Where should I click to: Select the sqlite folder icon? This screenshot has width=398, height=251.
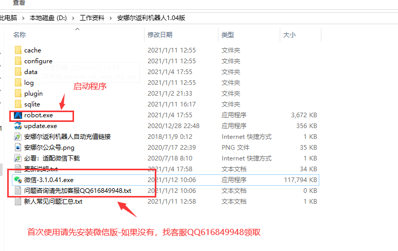(x=18, y=104)
